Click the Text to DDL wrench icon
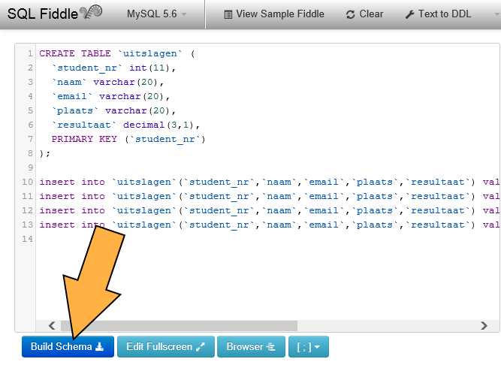501x365 pixels. [x=409, y=14]
